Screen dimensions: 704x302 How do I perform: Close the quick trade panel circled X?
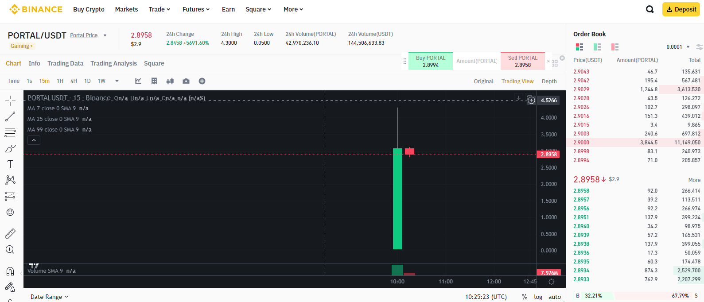click(562, 58)
